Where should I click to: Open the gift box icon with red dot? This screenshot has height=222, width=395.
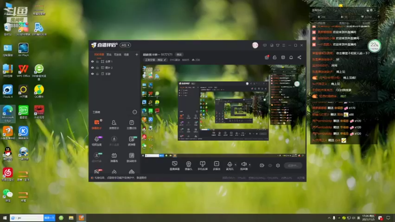click(267, 57)
